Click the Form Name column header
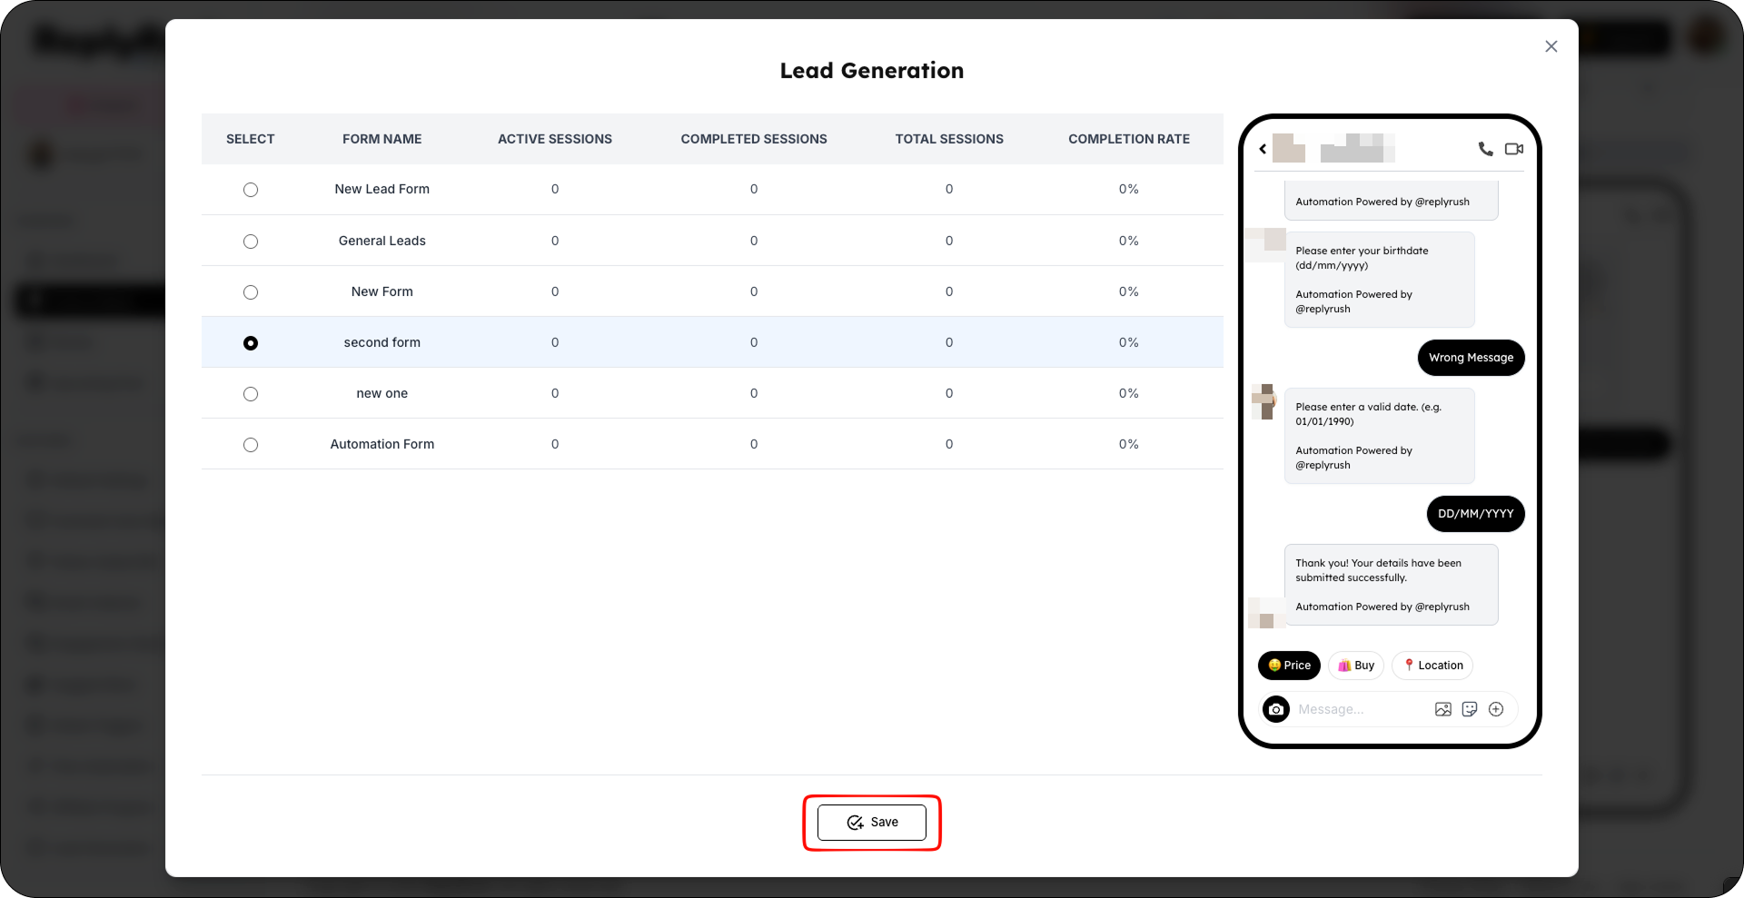Viewport: 1744px width, 898px height. click(x=382, y=139)
